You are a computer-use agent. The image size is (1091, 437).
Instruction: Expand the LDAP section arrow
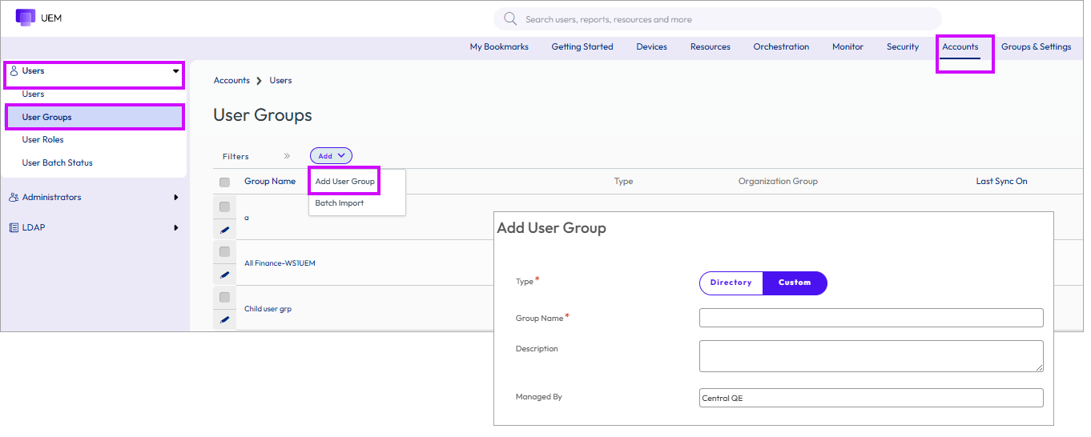point(175,227)
